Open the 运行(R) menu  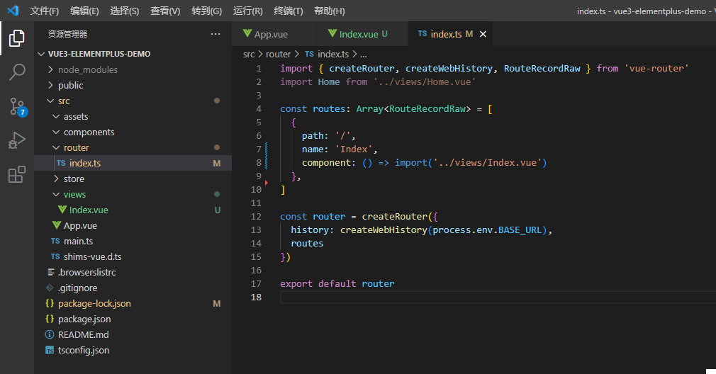pyautogui.click(x=248, y=11)
